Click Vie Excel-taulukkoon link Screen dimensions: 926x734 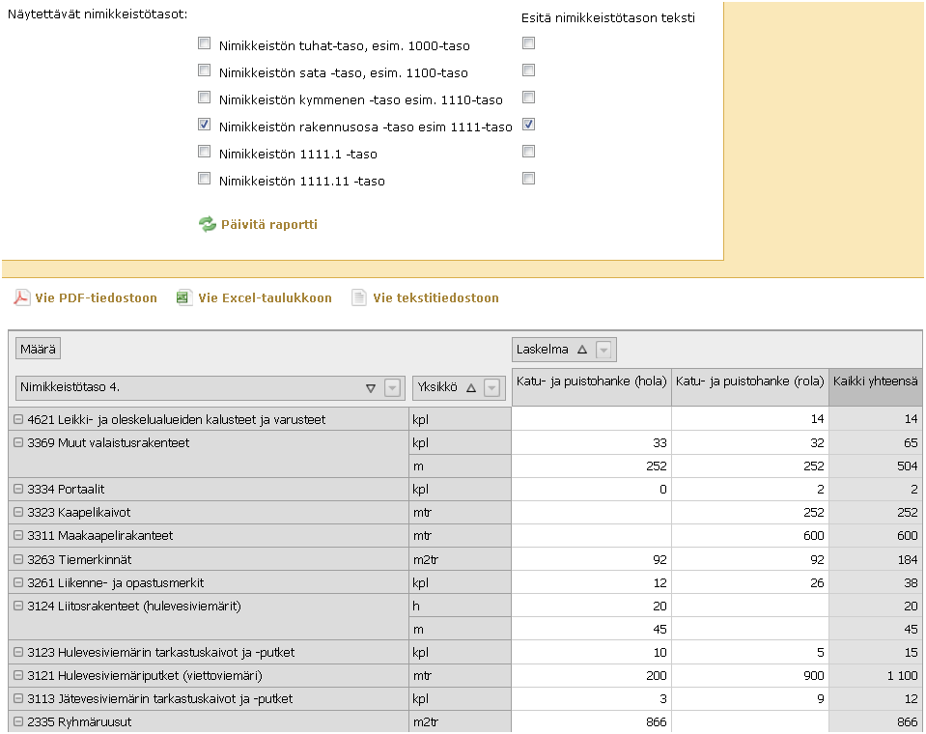[265, 298]
